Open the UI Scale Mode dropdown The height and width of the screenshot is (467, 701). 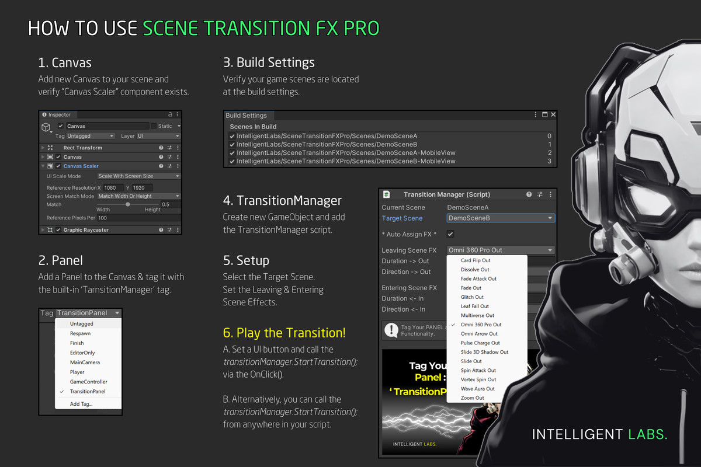coord(139,176)
